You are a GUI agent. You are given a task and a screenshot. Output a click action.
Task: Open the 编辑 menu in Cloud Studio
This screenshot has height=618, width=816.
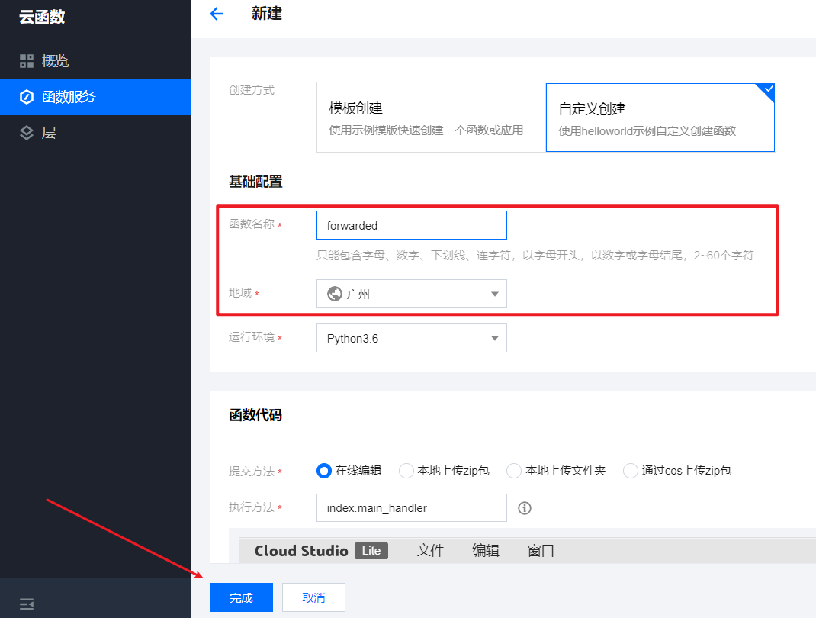pos(486,550)
